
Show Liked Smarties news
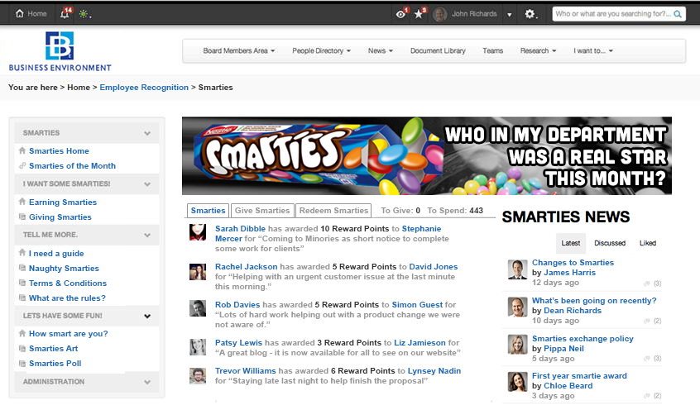tap(648, 243)
